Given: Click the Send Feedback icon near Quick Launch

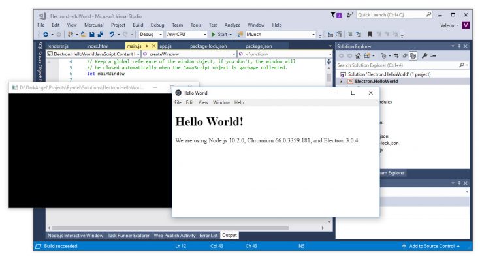Looking at the screenshot, I should pos(349,14).
